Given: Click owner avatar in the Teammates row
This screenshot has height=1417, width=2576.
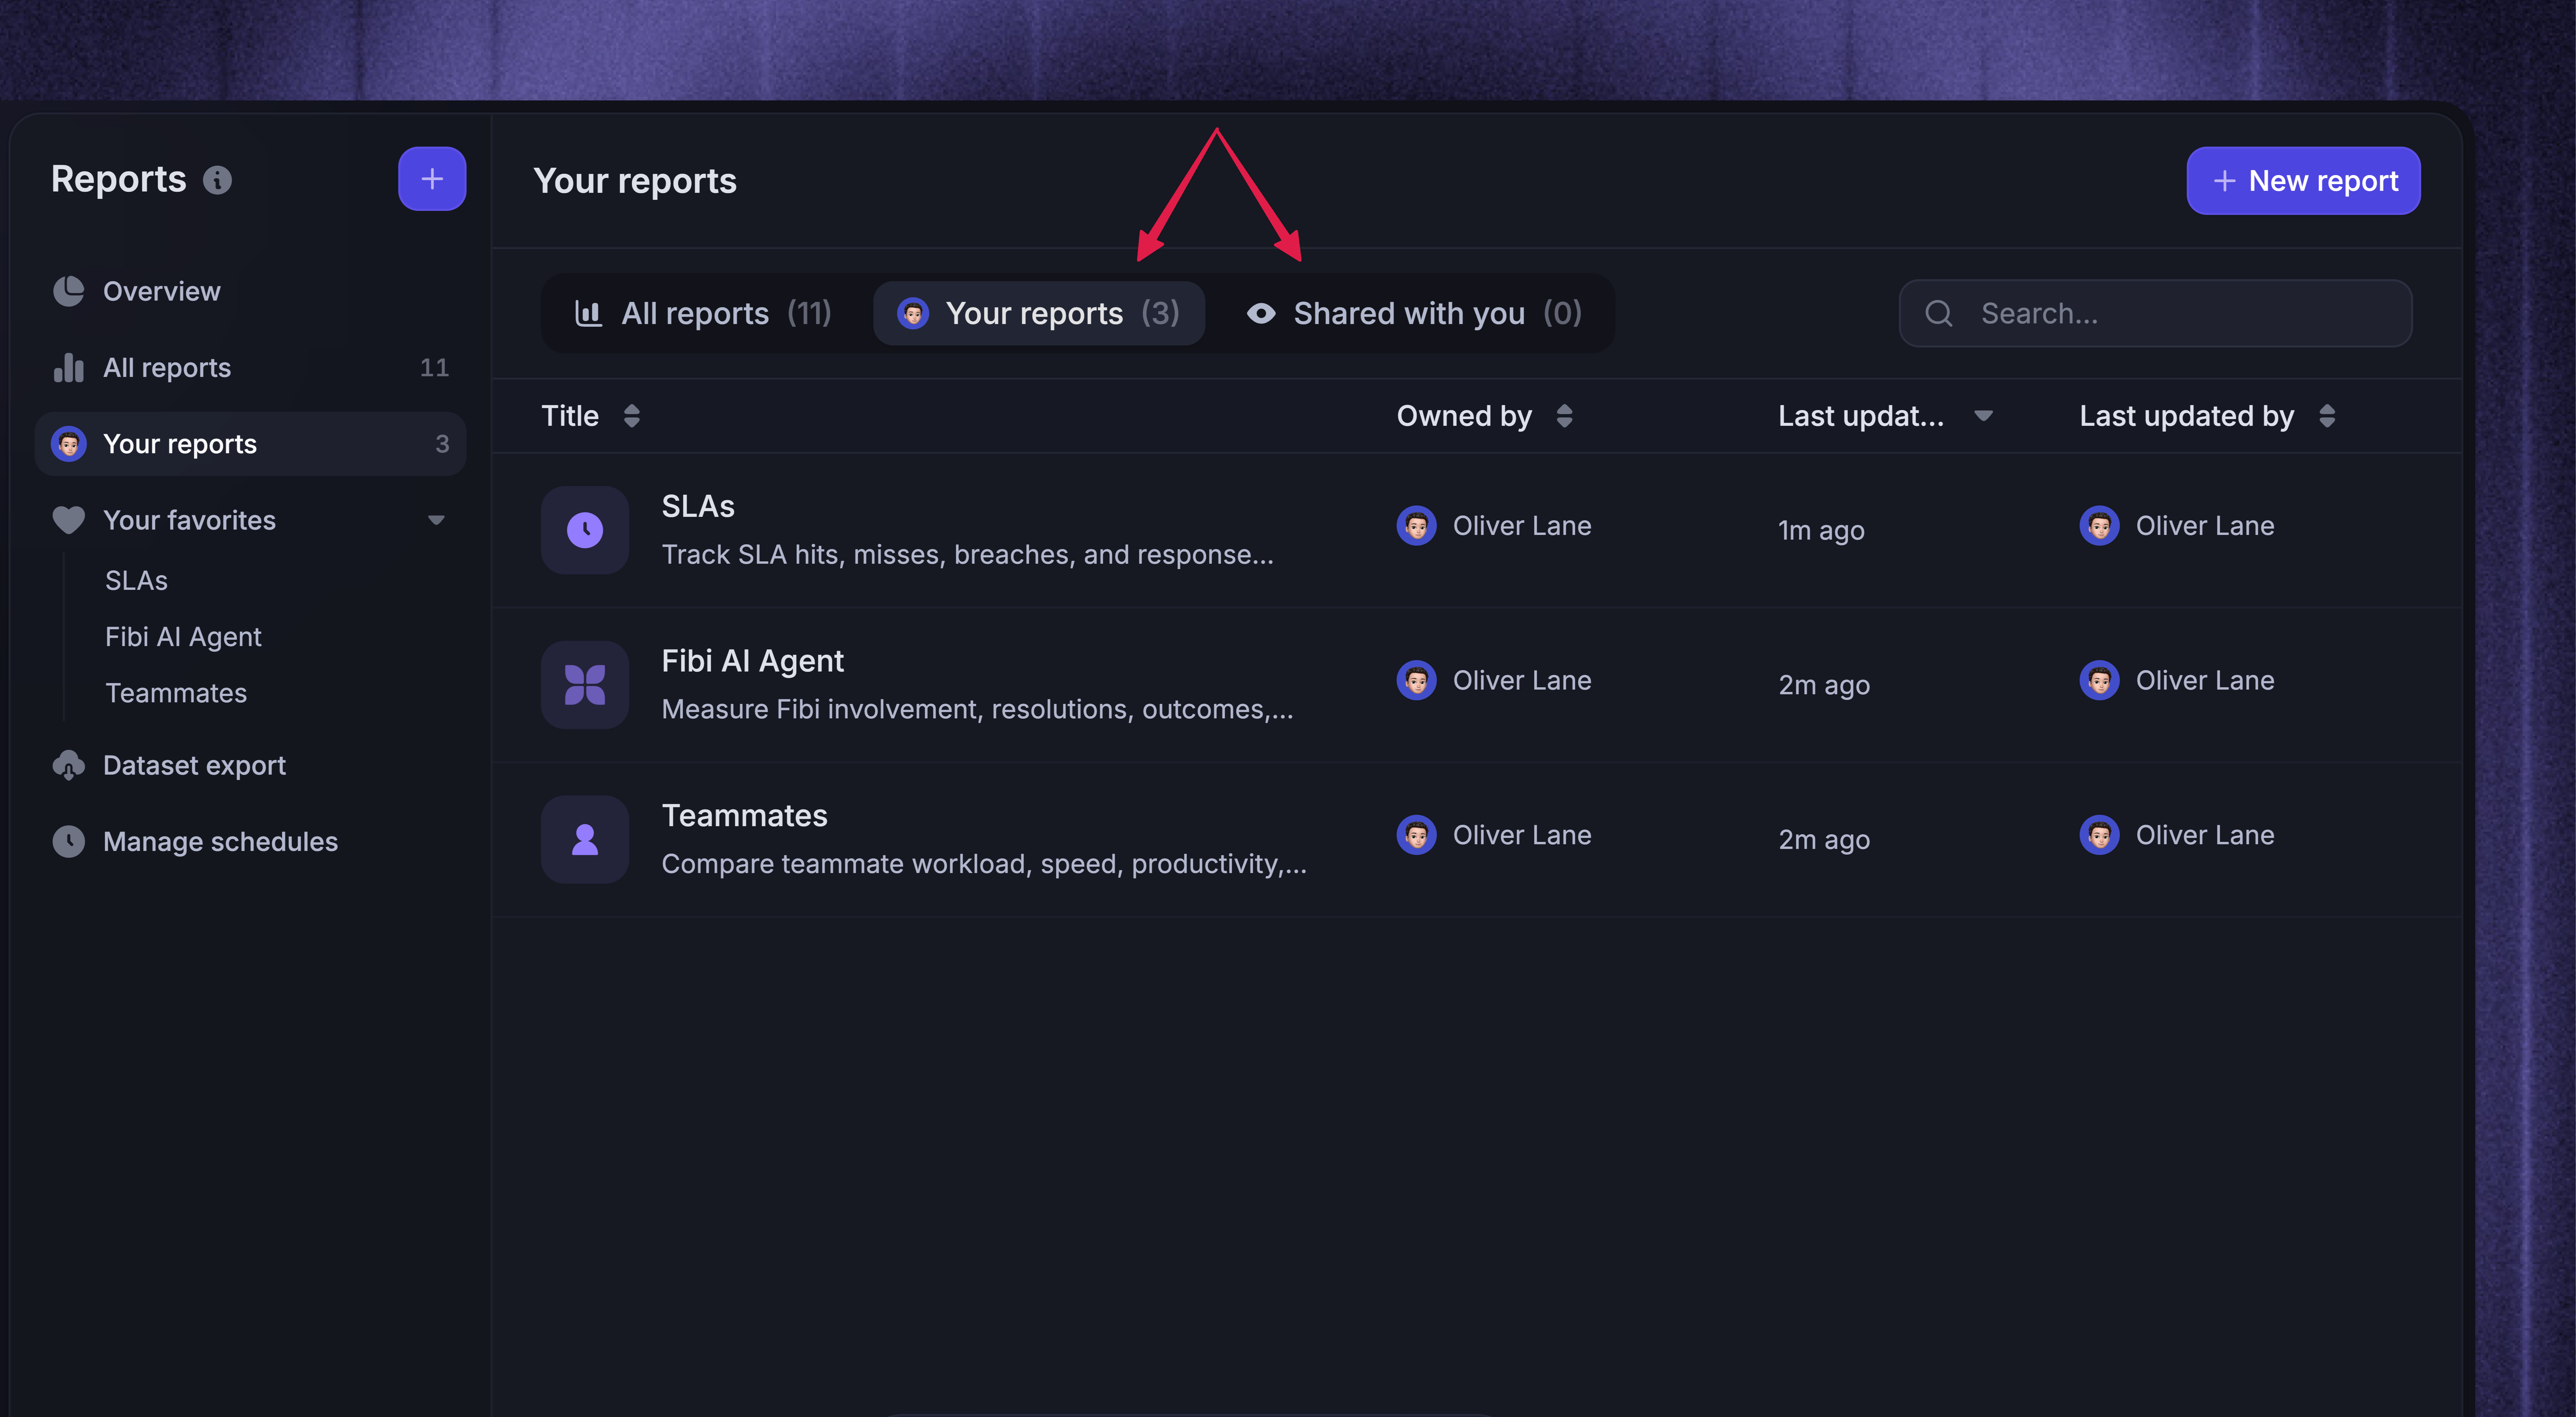Looking at the screenshot, I should coord(1416,835).
